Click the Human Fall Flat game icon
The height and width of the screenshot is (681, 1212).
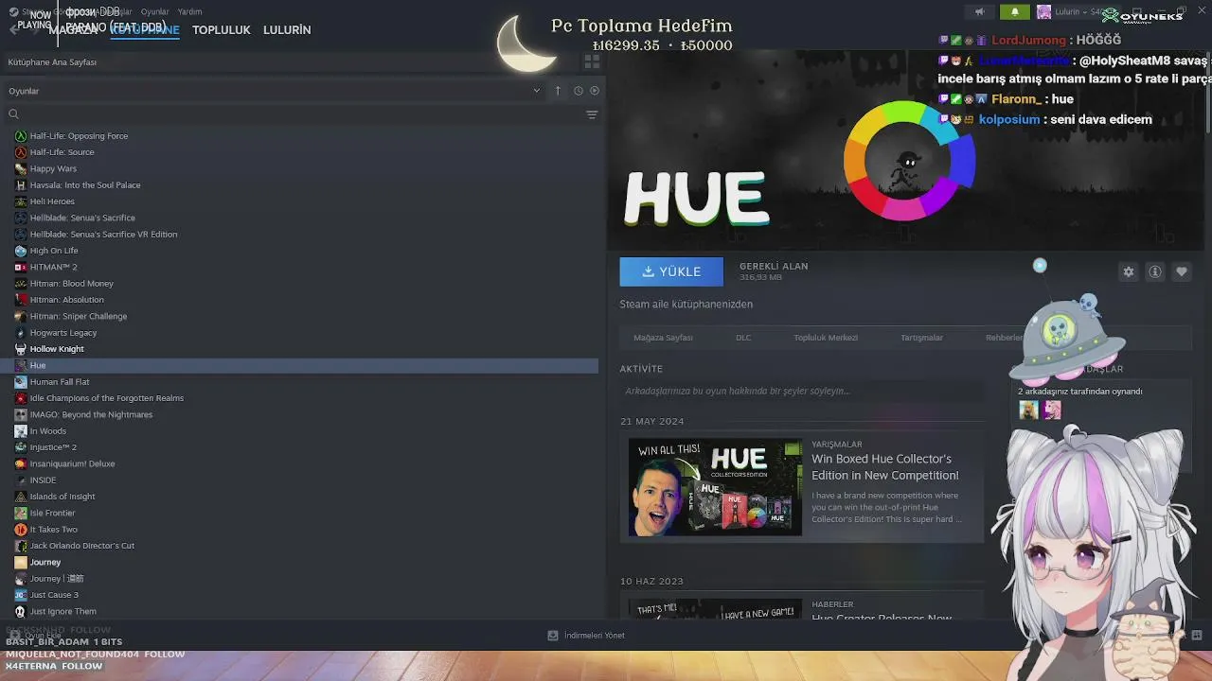[21, 382]
